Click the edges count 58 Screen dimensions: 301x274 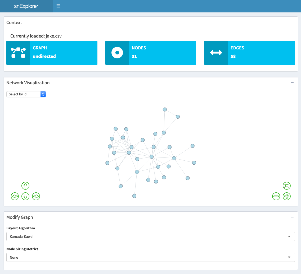[233, 56]
